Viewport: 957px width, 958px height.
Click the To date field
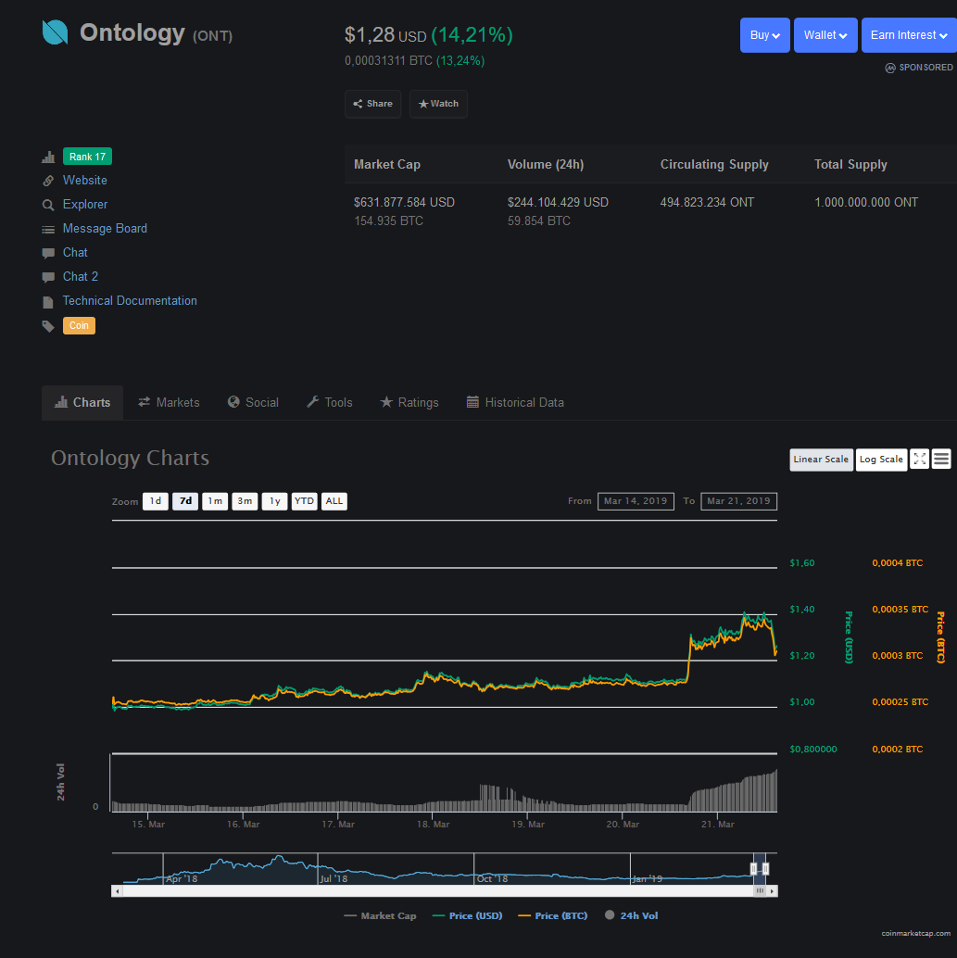pos(739,501)
